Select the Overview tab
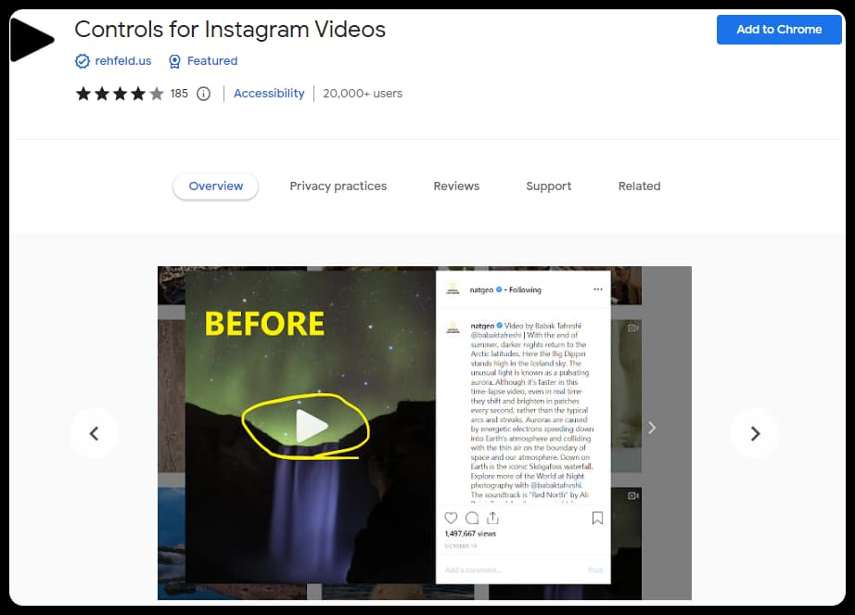Screen dimensions: 855x615 point(215,186)
